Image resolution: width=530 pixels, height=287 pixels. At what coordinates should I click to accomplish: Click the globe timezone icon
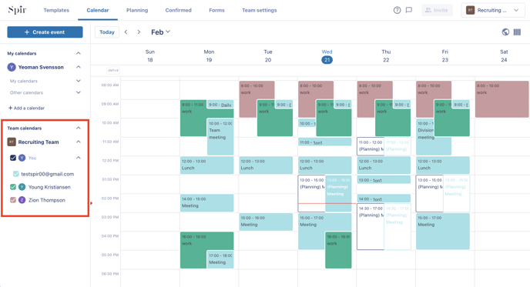tap(505, 32)
